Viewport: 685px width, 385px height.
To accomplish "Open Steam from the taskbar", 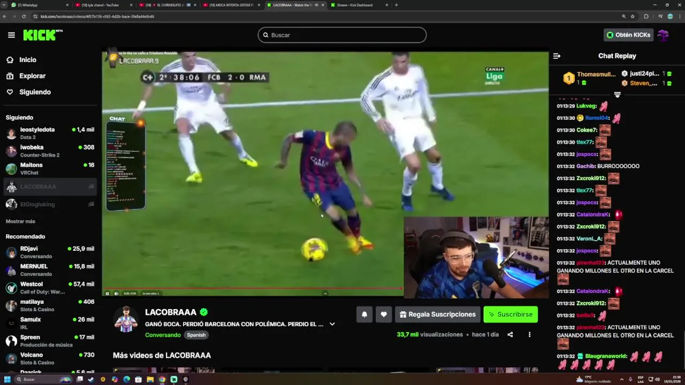I will coord(90,379).
